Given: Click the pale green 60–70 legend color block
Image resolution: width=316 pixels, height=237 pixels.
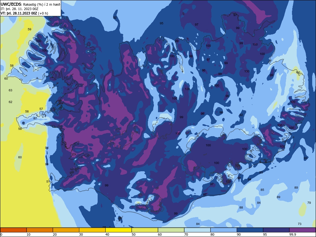Looking at the screenshot, I should [x=171, y=230].
